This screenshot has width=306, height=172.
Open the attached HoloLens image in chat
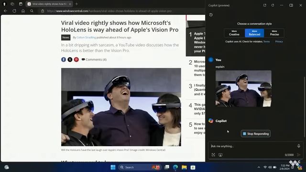tap(243, 88)
